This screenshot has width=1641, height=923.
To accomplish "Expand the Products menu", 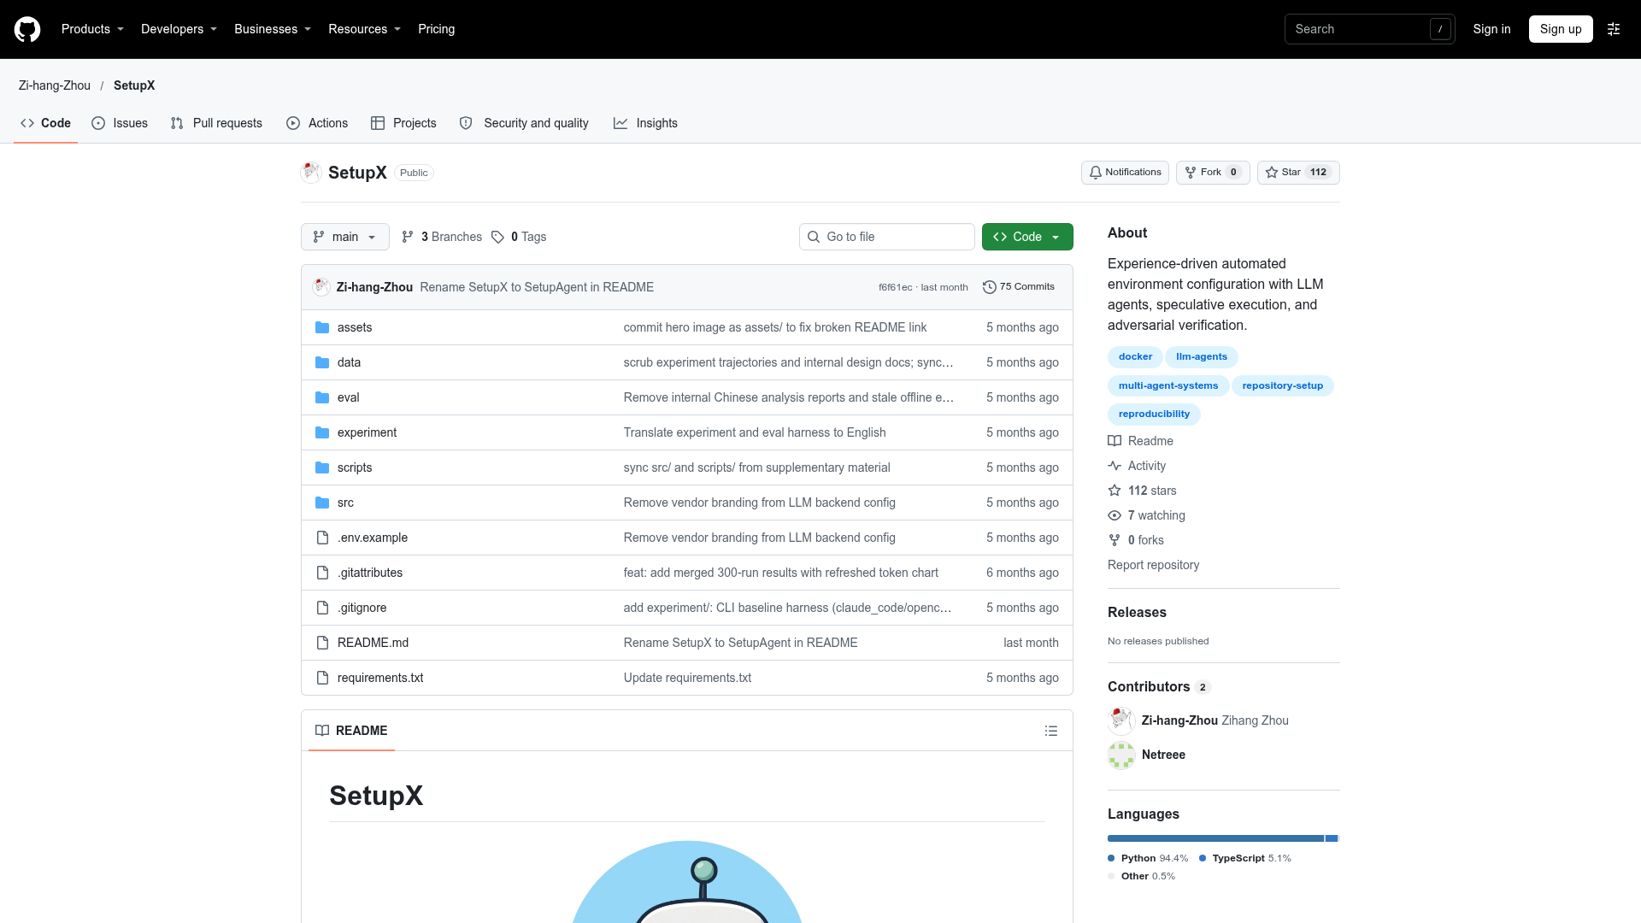I will click(92, 29).
